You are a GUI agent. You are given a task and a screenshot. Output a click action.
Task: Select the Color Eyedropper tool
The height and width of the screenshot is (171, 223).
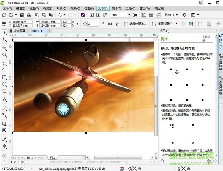coord(4,139)
